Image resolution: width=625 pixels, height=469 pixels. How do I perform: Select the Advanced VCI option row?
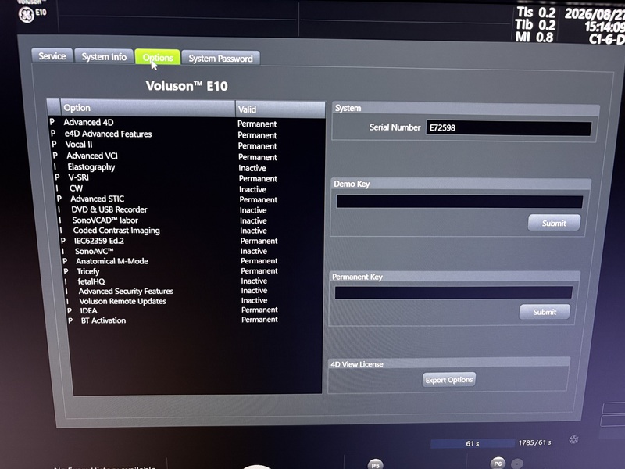(187, 156)
